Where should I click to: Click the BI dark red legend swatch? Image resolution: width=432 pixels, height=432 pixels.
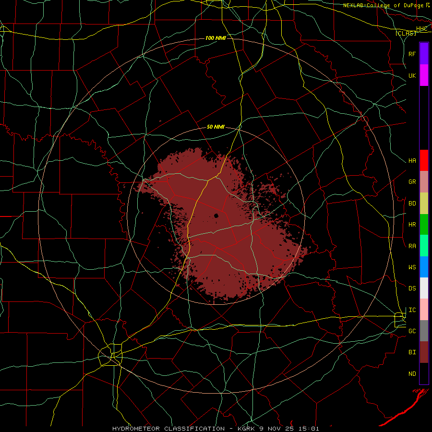[x=424, y=352]
